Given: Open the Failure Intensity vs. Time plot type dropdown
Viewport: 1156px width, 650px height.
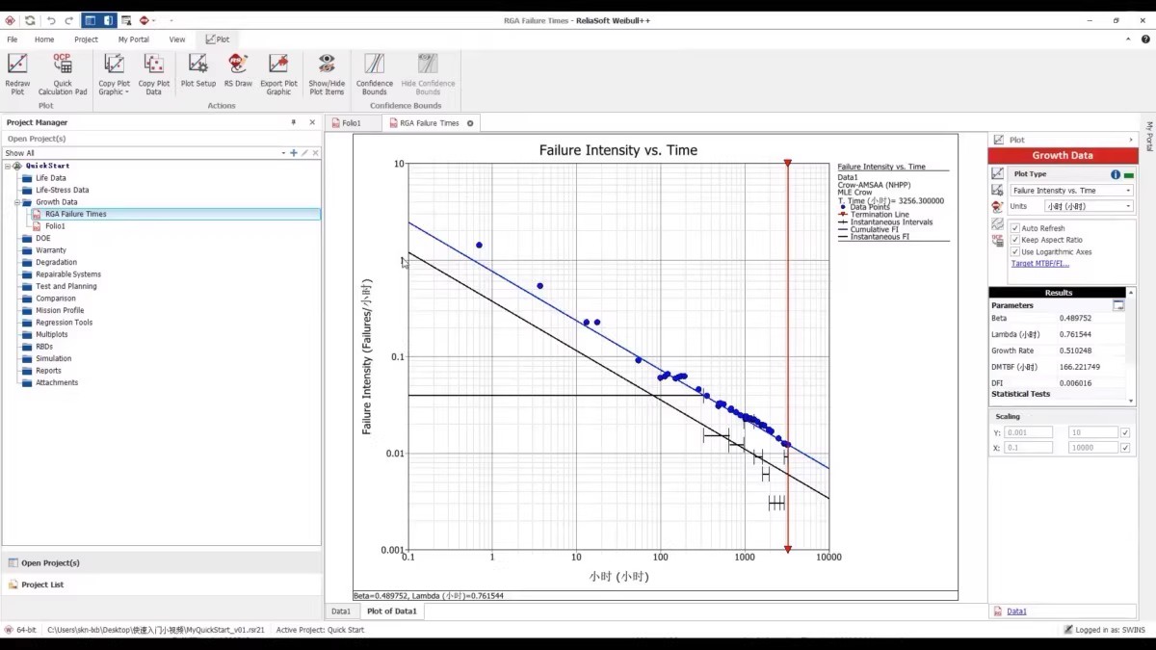Looking at the screenshot, I should [1128, 191].
